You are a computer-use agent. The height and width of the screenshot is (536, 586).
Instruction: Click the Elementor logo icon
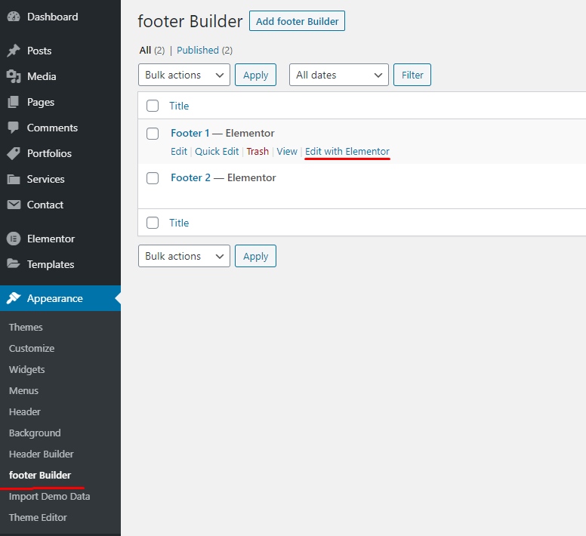[14, 239]
